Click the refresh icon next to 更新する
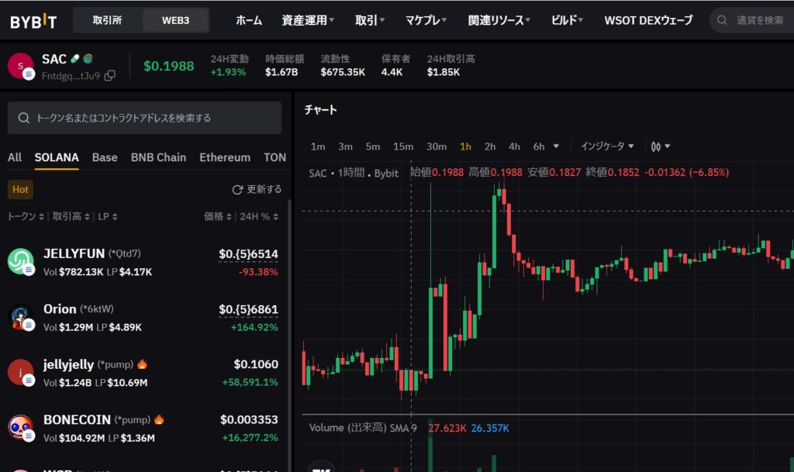The image size is (794, 472). pyautogui.click(x=237, y=190)
